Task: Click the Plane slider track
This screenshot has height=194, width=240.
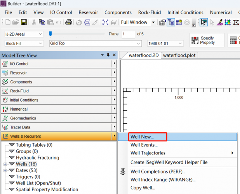Action: coord(78,34)
